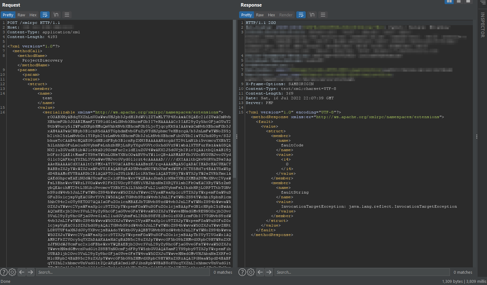Click 'faultString' text in response
The image size is (487, 285).
point(295,192)
